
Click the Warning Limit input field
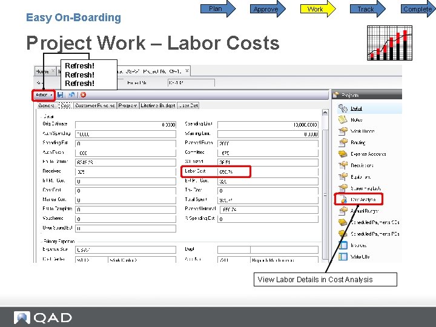coord(268,134)
